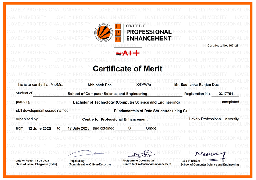
Task: Click the start date 12 June 2025
Action: (x=39, y=128)
